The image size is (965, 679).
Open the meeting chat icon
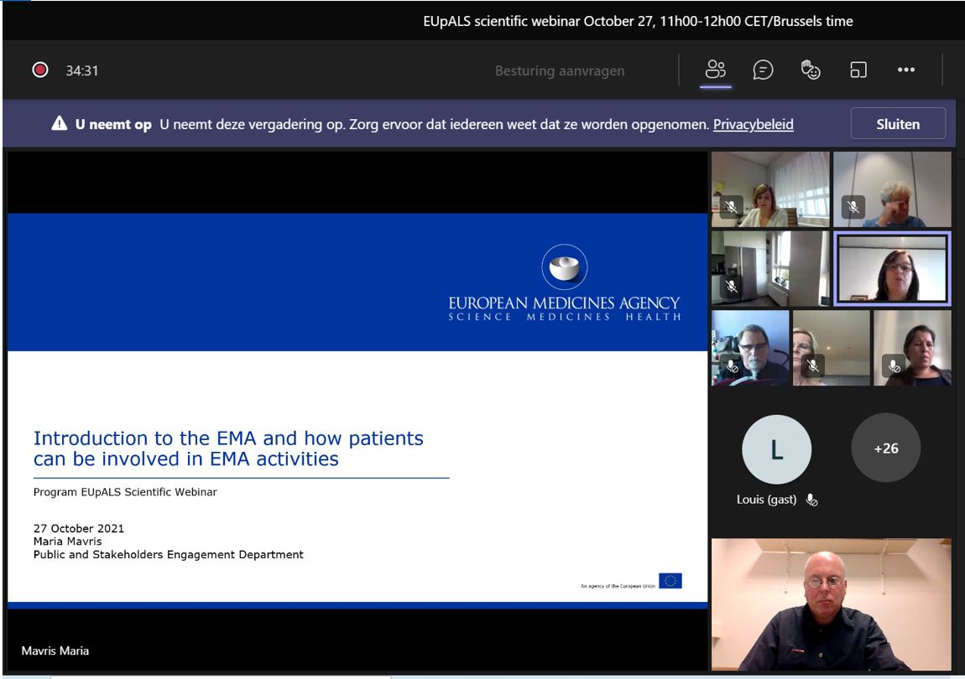[x=763, y=70]
